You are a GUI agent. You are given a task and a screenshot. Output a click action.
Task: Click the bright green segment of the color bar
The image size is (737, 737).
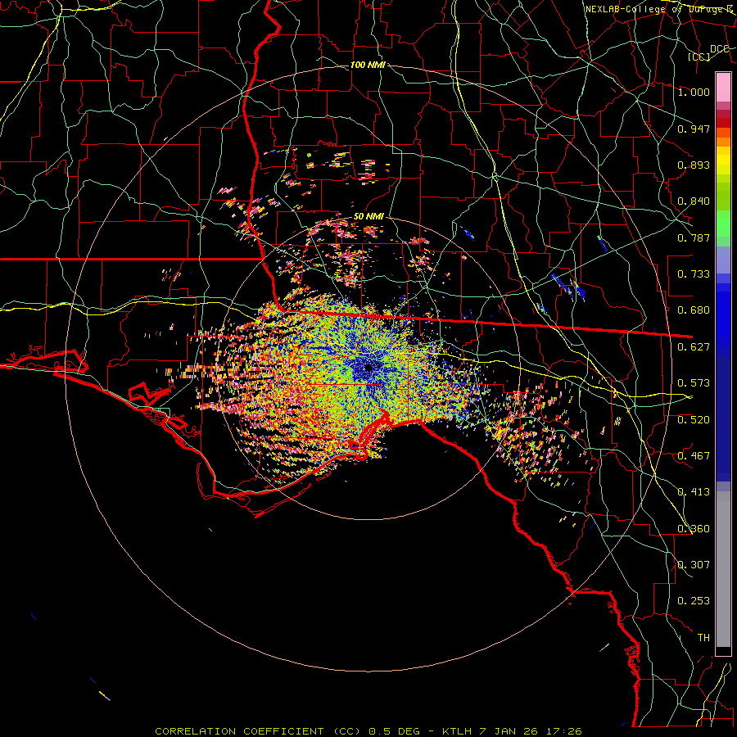tap(723, 224)
